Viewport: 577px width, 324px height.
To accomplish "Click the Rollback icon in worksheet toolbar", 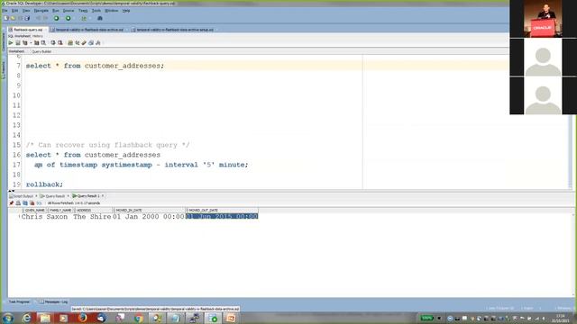I will pyautogui.click(x=60, y=43).
